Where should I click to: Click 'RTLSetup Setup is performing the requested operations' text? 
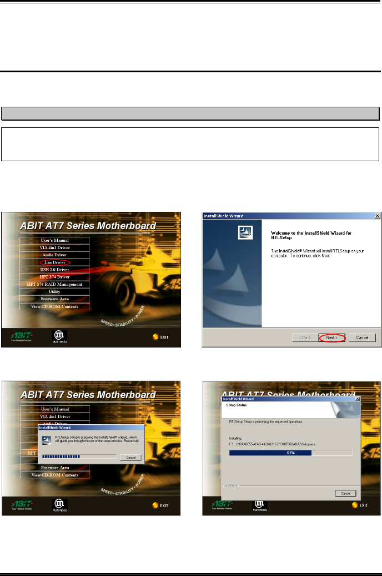point(266,421)
